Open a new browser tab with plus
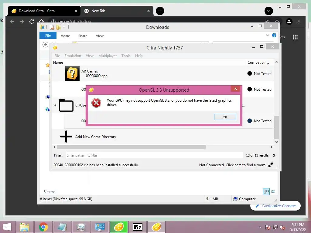 (x=160, y=11)
